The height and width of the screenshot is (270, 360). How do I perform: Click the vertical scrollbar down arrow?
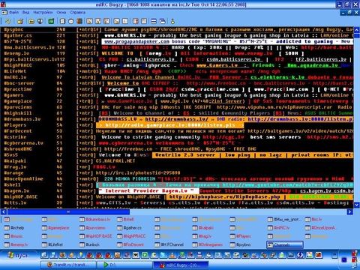[356, 205]
